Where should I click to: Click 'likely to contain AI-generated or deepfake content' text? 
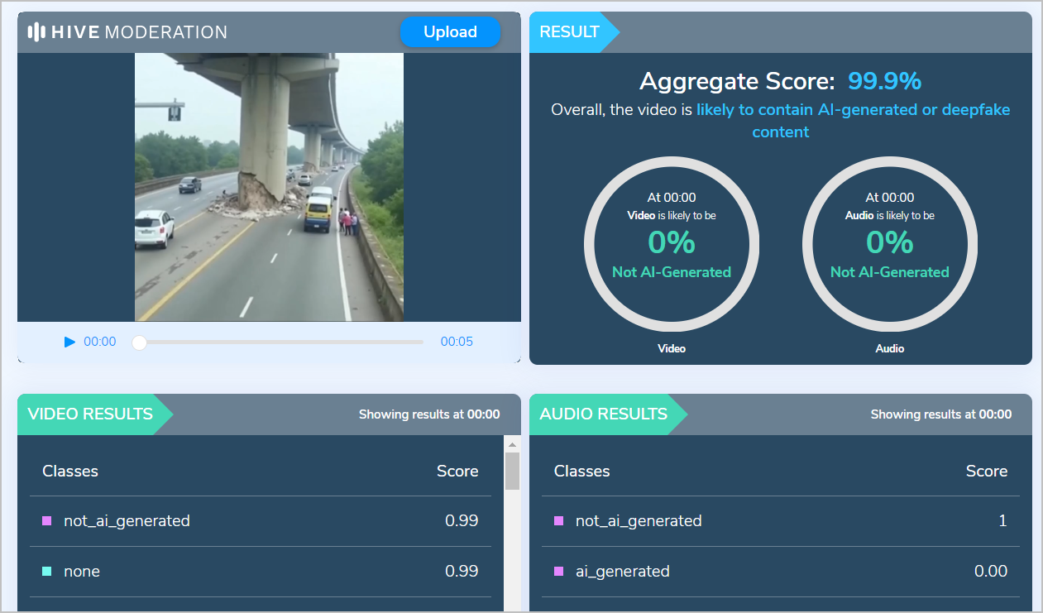click(x=853, y=121)
